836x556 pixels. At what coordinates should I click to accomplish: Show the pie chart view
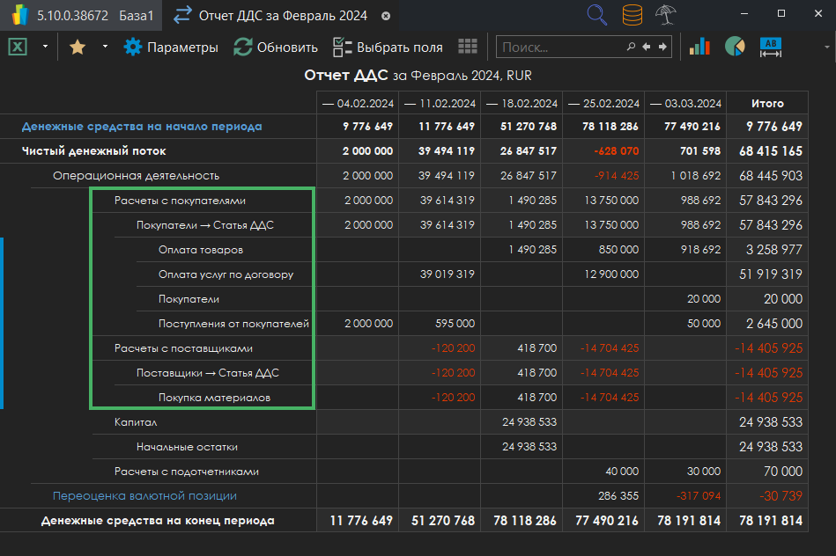pos(735,48)
